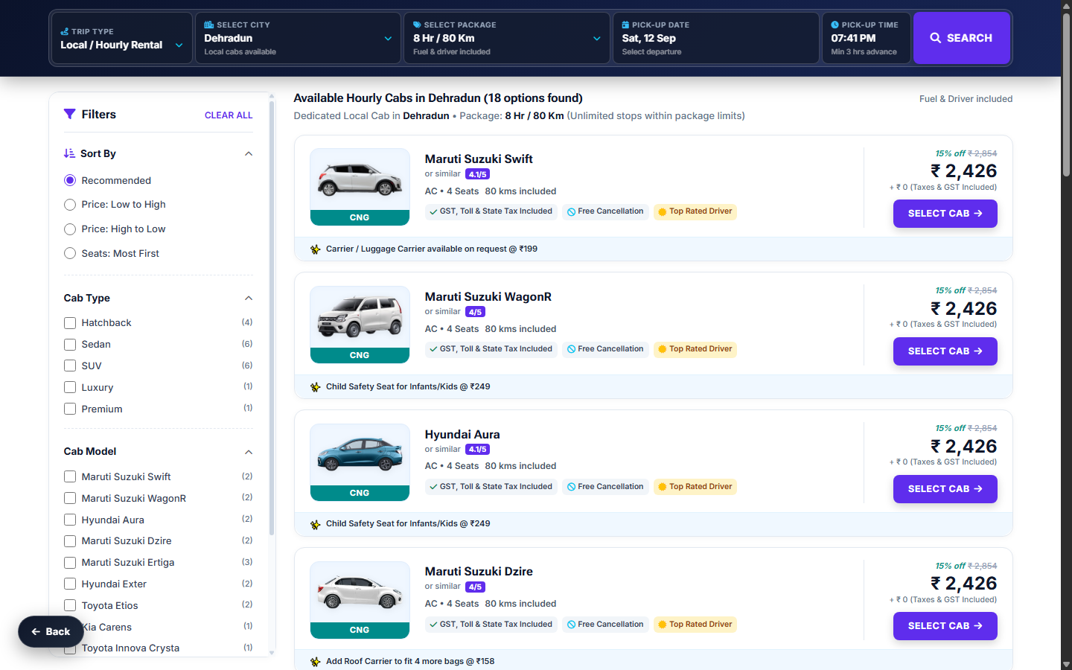The height and width of the screenshot is (670, 1072).
Task: Select Seats: Most First sorting
Action: 70,253
